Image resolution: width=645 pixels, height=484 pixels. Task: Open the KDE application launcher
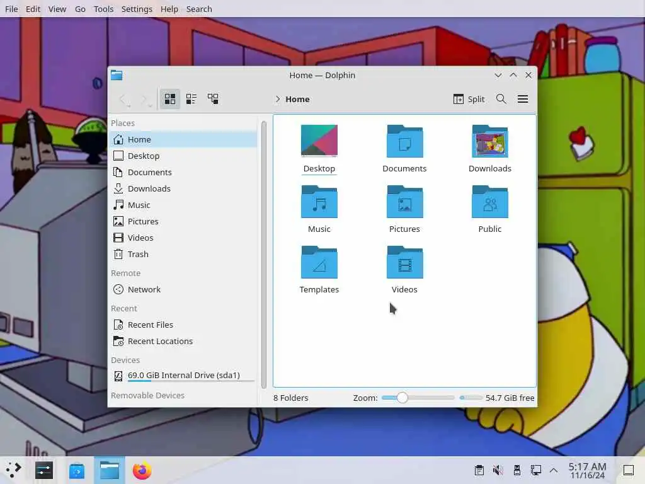coord(14,470)
